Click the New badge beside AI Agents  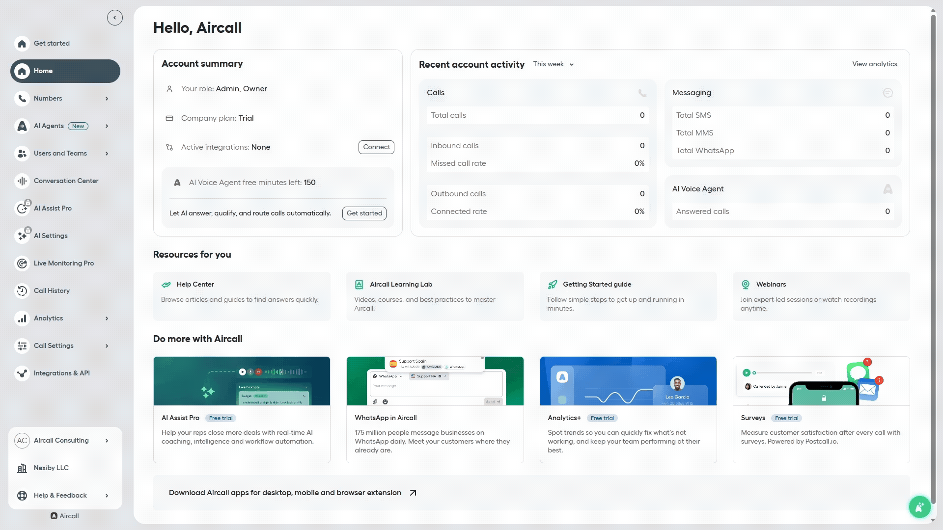(78, 126)
